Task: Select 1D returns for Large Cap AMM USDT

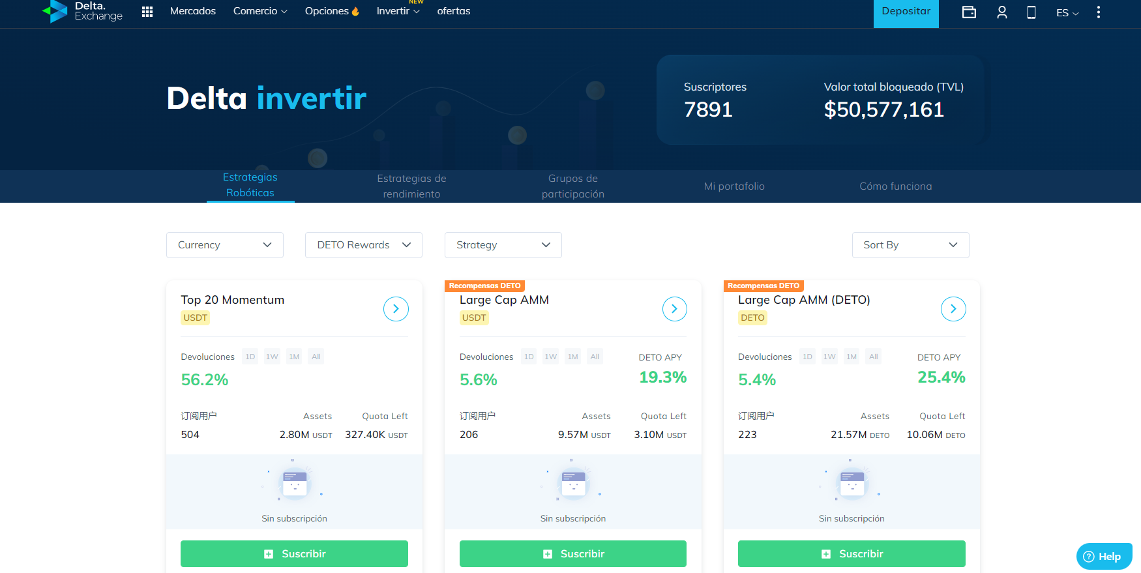Action: tap(529, 357)
